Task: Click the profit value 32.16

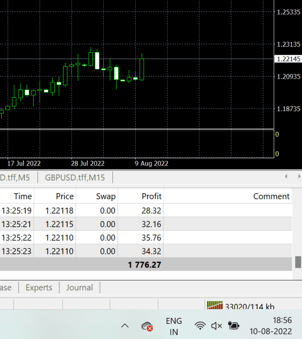Action: click(152, 224)
